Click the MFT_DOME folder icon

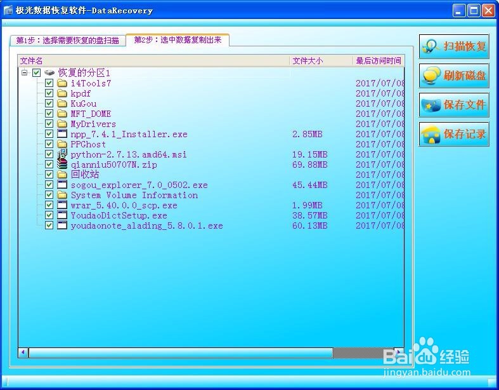coord(62,114)
